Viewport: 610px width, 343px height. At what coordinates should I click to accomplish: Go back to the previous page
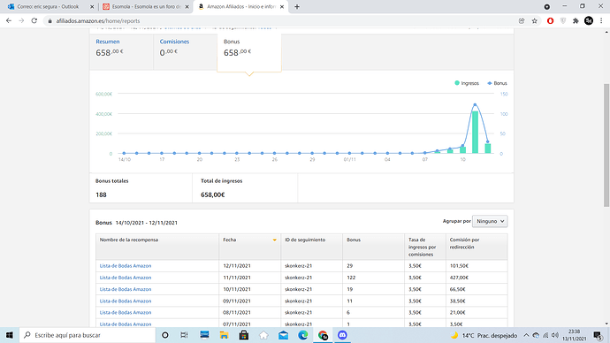[9, 21]
